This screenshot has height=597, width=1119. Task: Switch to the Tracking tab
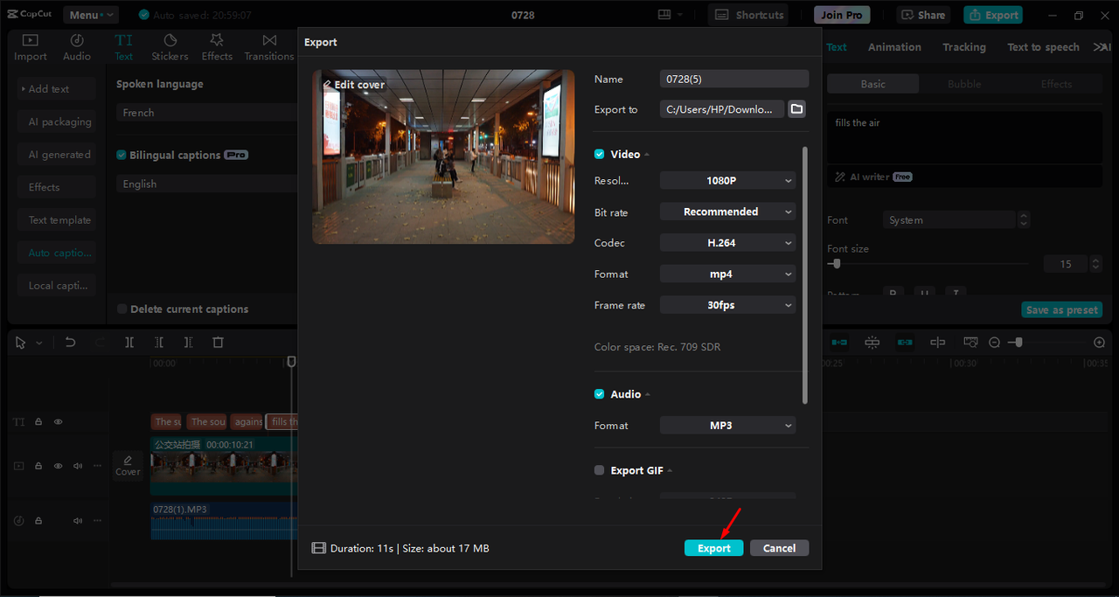click(964, 47)
